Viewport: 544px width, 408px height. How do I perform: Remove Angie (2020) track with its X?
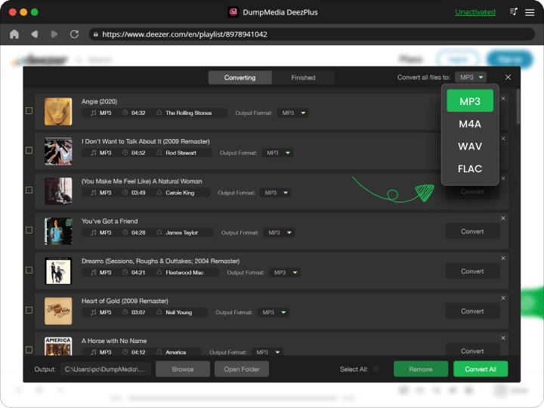[x=503, y=98]
